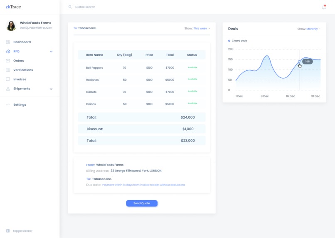Open the Show This week dropdown
The width and height of the screenshot is (335, 238).
click(x=197, y=28)
